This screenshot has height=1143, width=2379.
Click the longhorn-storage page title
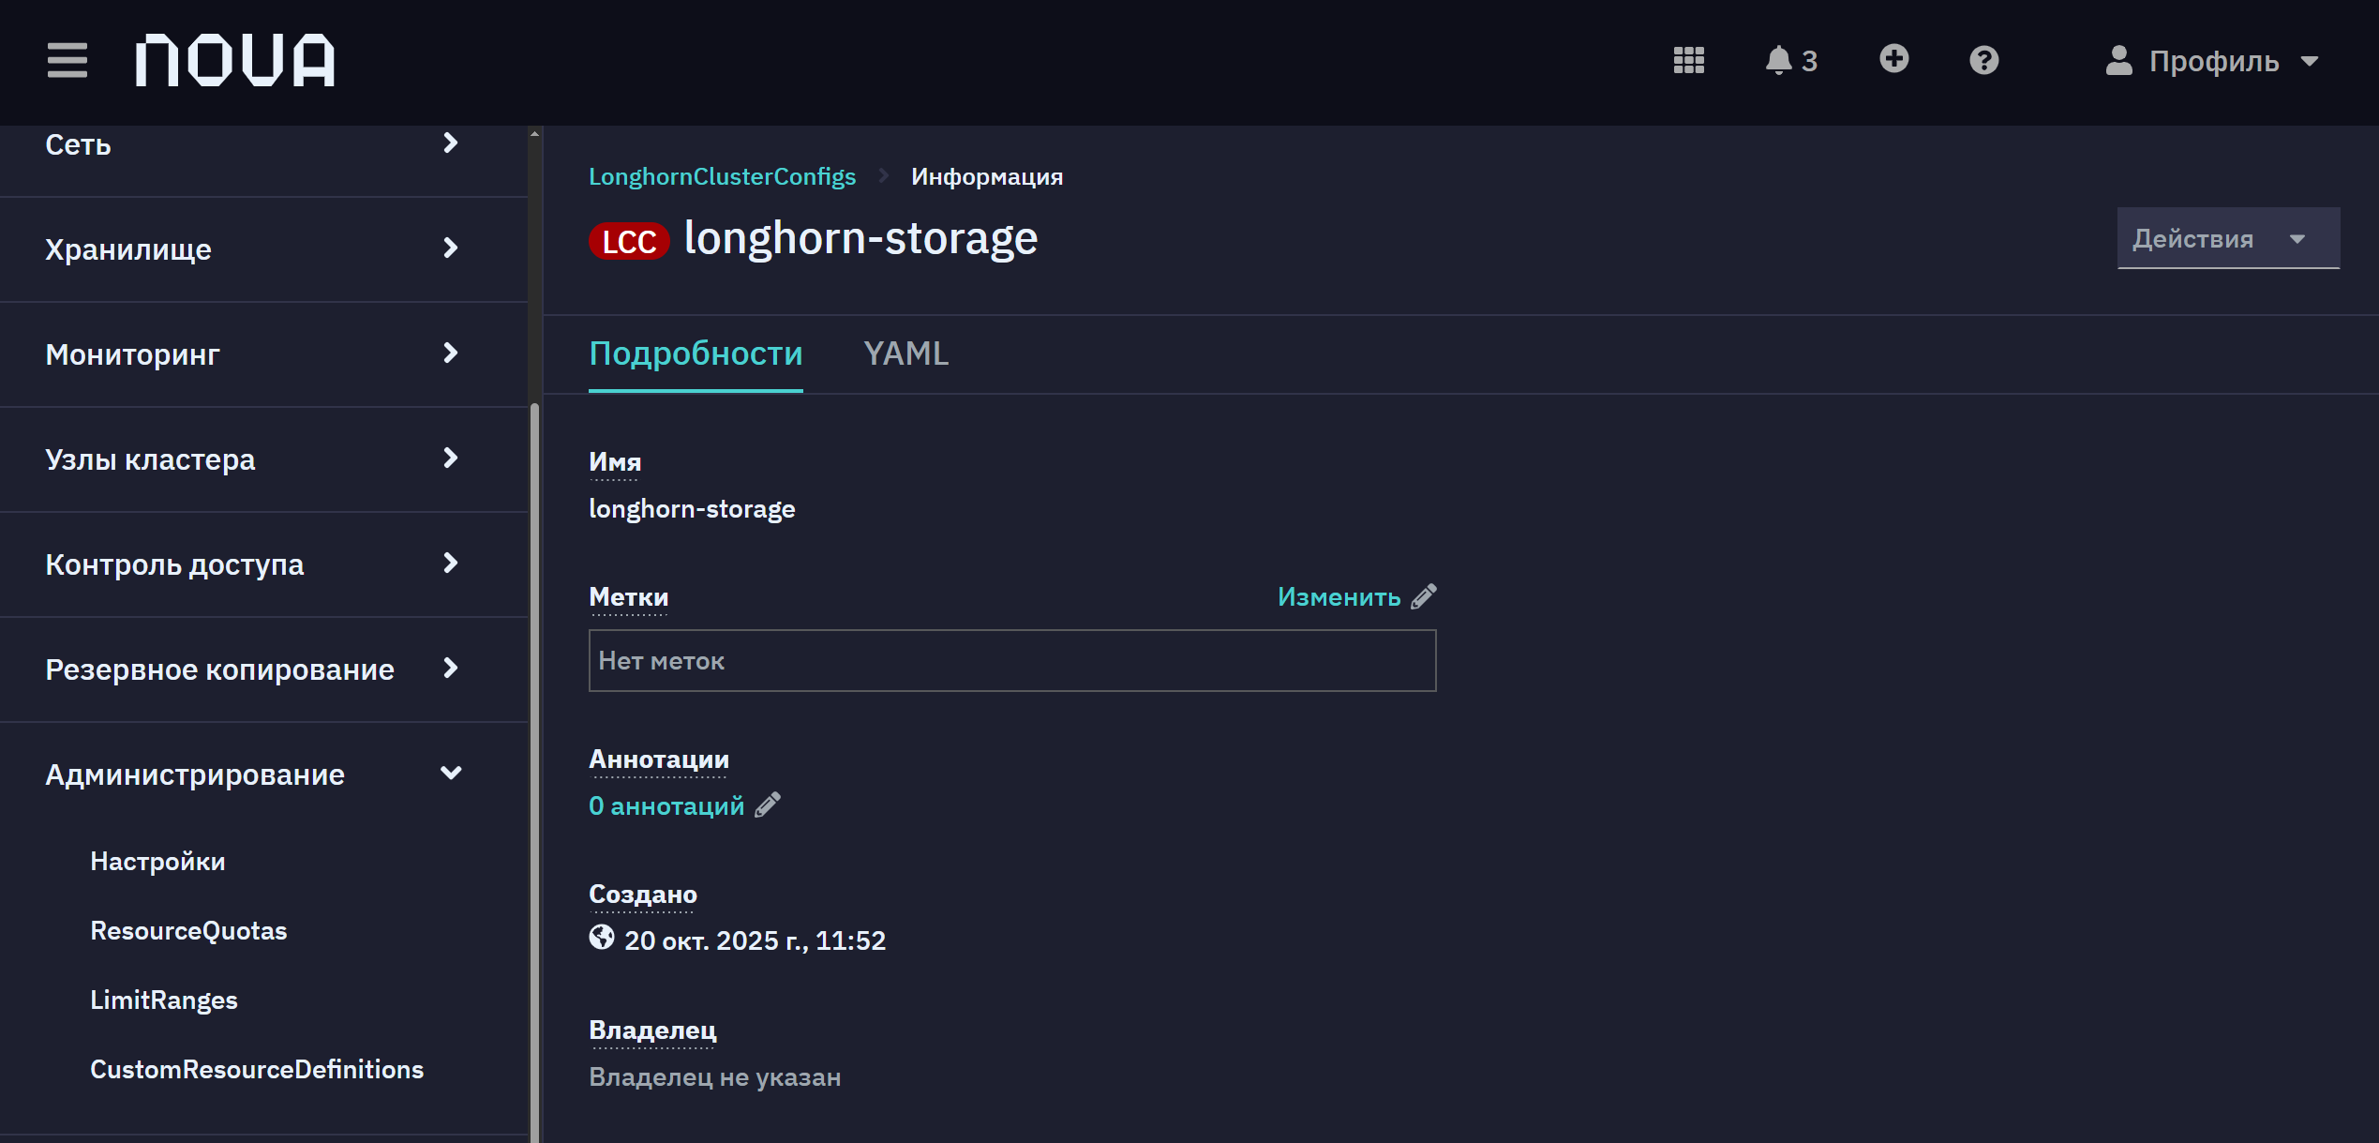click(860, 238)
